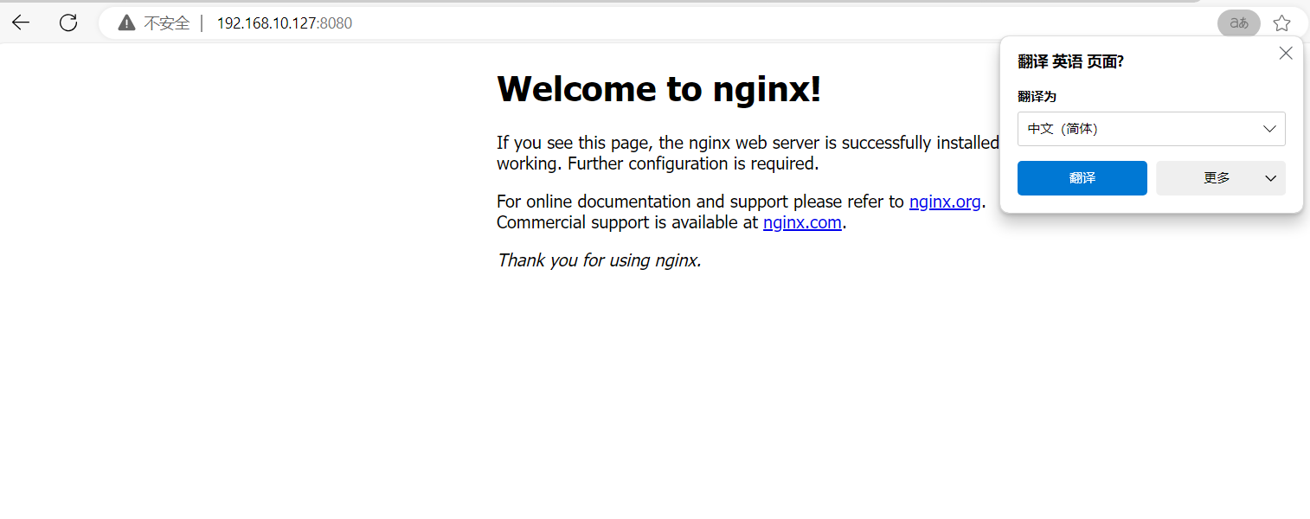Click the Thank you for using nginx. text
The height and width of the screenshot is (519, 1310).
599,260
